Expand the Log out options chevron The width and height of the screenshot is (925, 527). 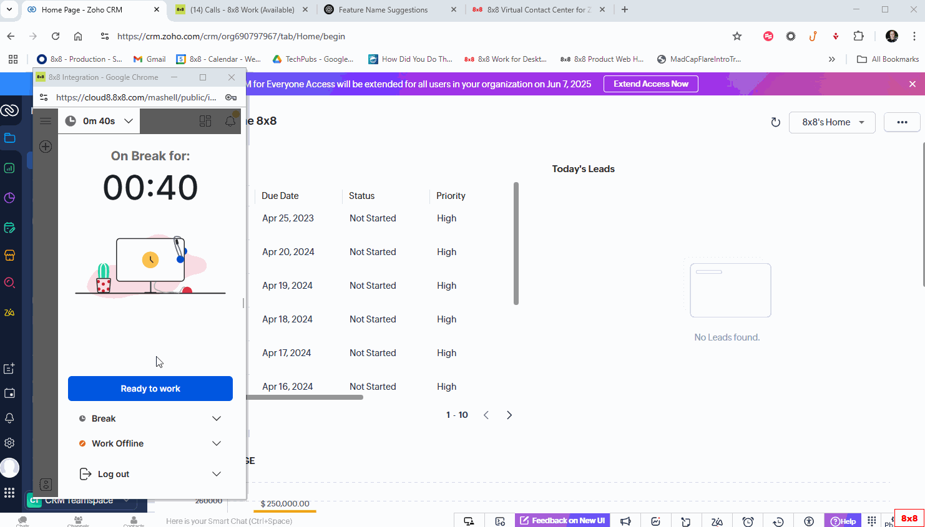tap(217, 474)
